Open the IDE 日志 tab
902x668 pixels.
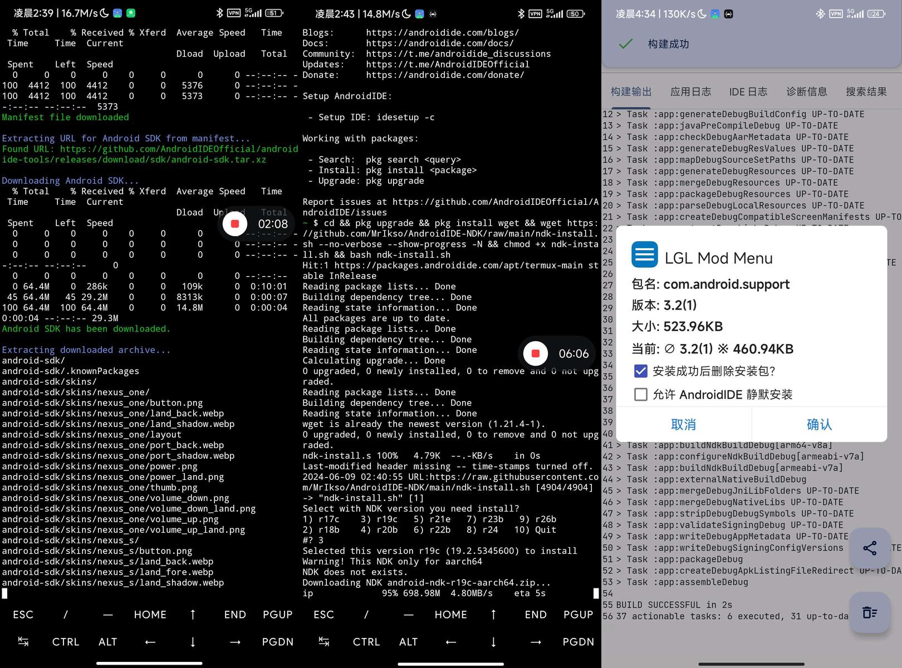click(748, 92)
